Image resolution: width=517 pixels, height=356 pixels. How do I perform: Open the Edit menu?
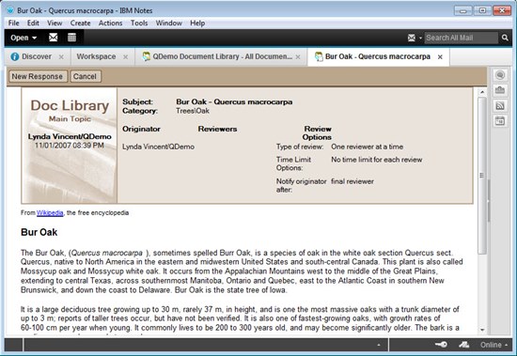(33, 23)
